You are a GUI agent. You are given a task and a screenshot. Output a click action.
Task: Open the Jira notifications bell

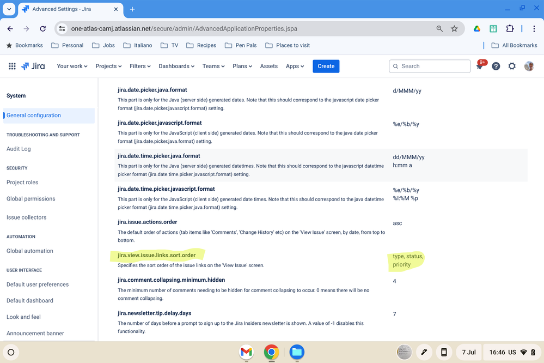[480, 66]
